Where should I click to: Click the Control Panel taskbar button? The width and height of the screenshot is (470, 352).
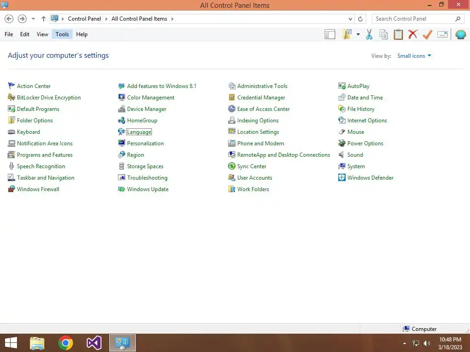pos(122,343)
